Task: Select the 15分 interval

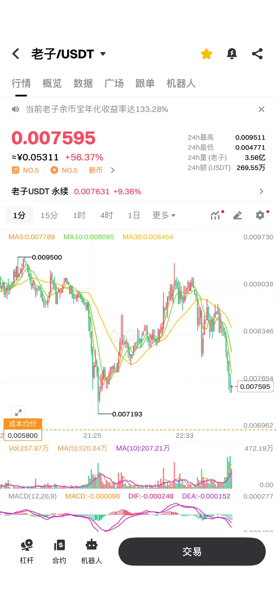Action: point(49,215)
